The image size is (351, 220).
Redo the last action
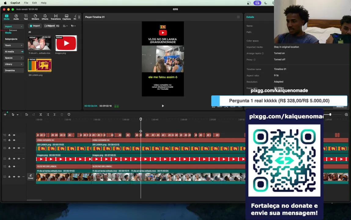(34, 114)
